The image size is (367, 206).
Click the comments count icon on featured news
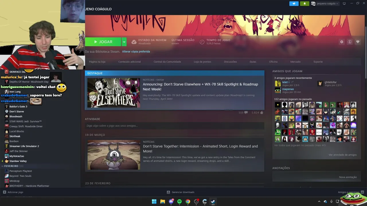246,113
